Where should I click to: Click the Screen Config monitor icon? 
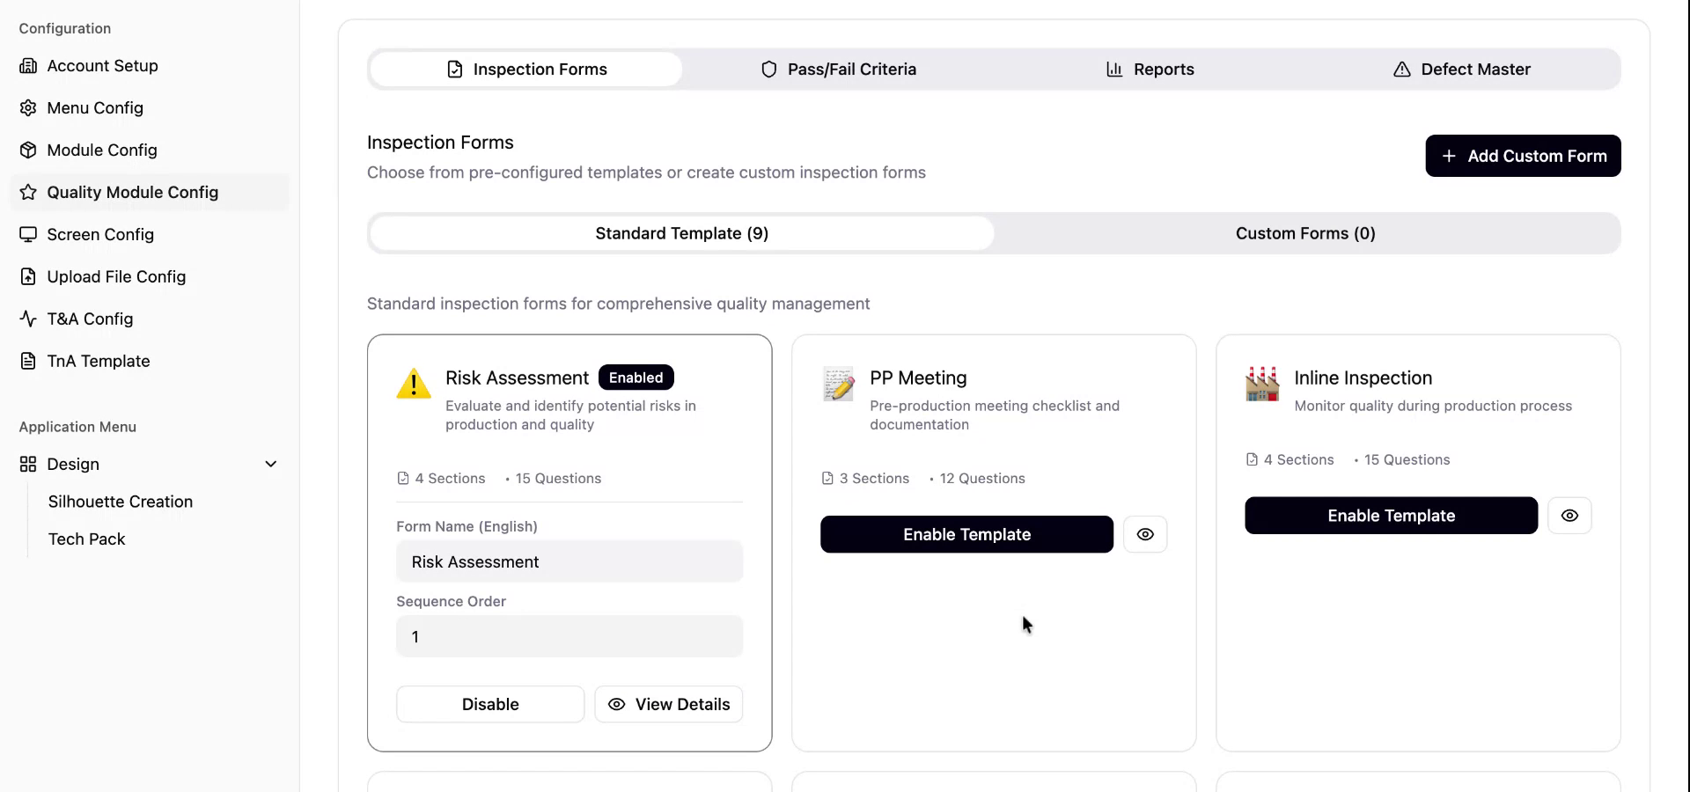click(x=28, y=235)
